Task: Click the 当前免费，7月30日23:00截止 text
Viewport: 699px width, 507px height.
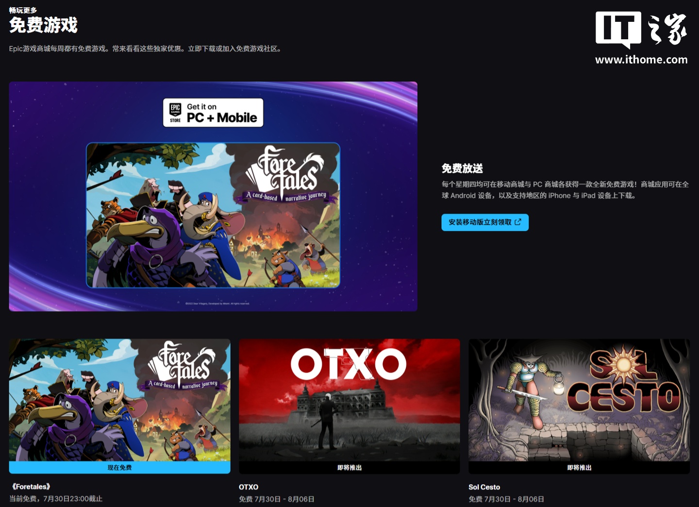Action: (56, 499)
